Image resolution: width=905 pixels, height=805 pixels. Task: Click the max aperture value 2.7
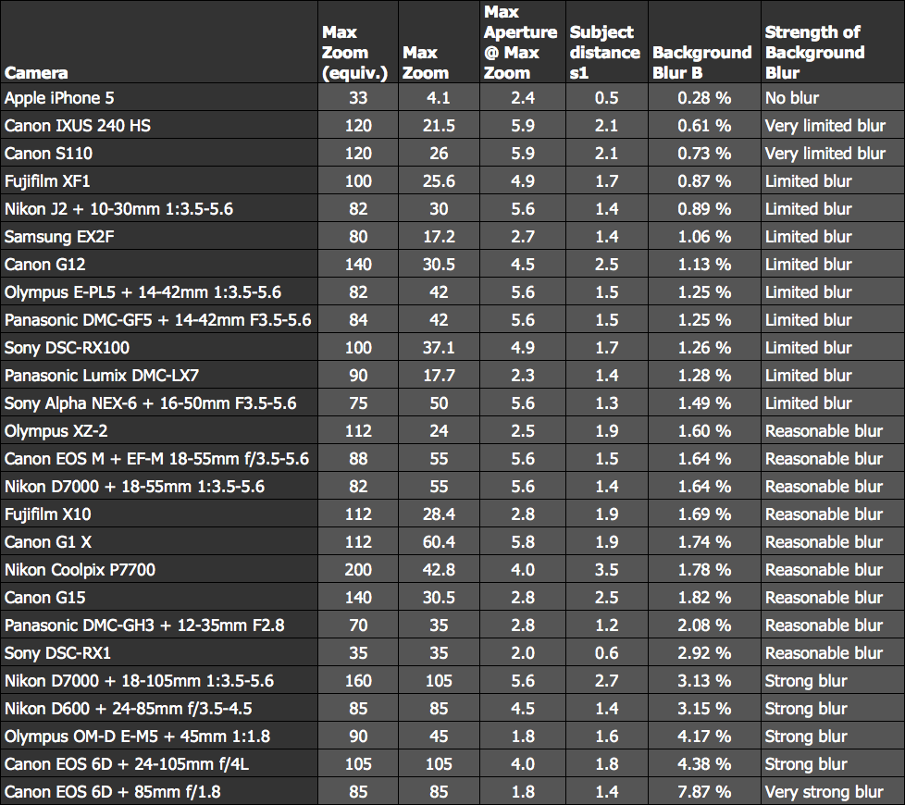tap(522, 236)
